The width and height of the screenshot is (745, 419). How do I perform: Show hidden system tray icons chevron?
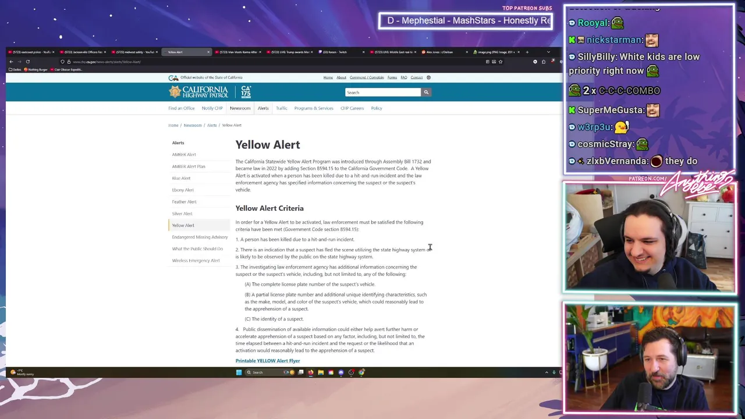click(547, 372)
